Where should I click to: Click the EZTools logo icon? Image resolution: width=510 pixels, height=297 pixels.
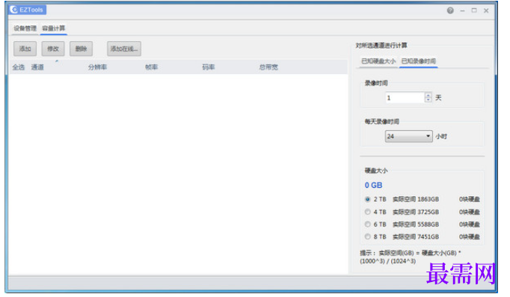click(x=14, y=10)
